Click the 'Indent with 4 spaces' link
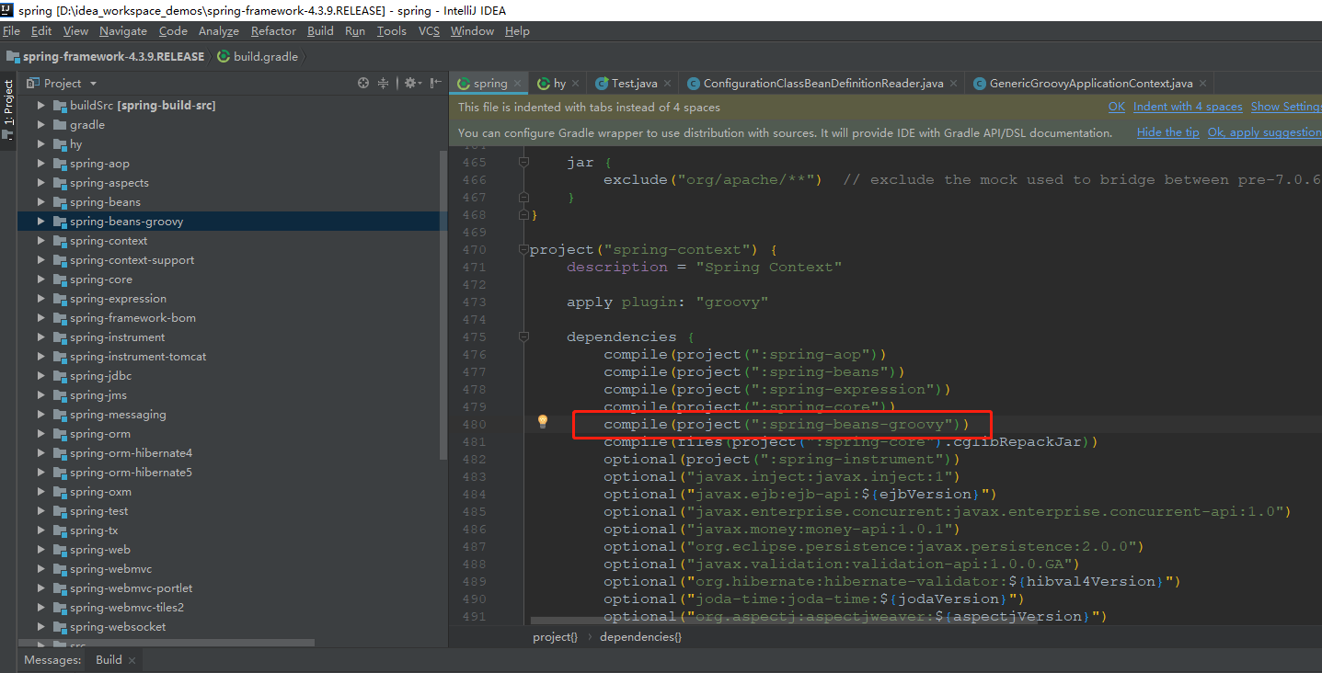The image size is (1322, 673). [1188, 107]
